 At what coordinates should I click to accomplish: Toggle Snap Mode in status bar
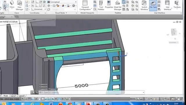point(26,99)
